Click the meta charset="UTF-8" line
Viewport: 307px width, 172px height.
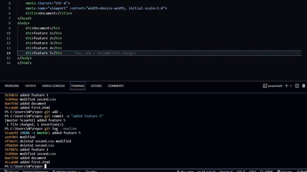pos(47,3)
